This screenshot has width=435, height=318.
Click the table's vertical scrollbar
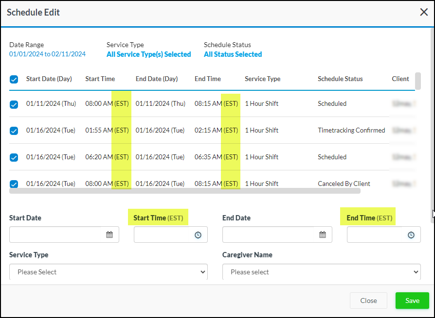[418, 82]
